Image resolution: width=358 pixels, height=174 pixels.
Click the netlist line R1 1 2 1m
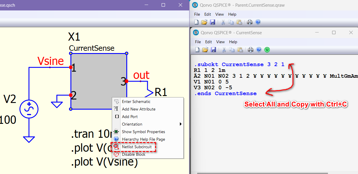click(x=210, y=70)
